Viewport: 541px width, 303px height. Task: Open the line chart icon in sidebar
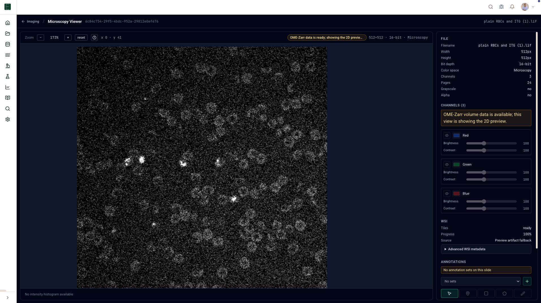8,87
